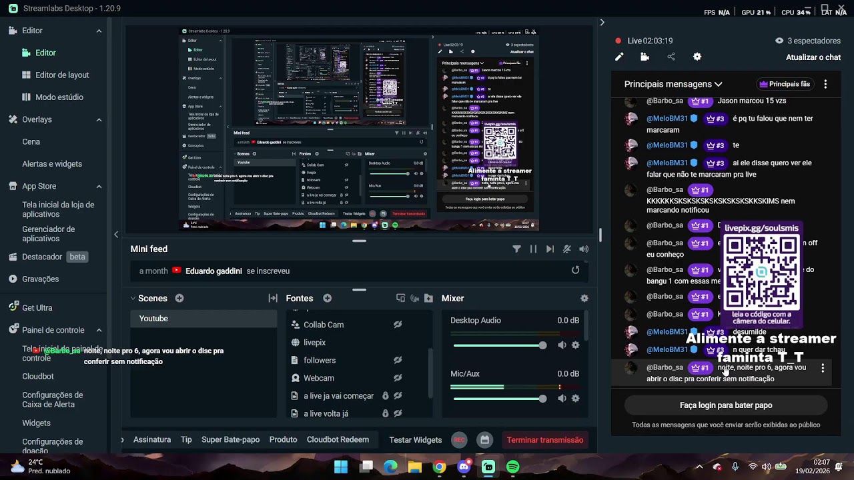
Task: Select the Youtube scene
Action: click(x=203, y=319)
